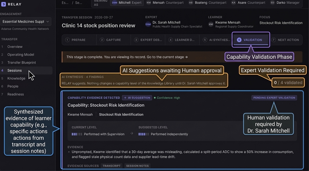Click the 'Performed with Supervision' label
The width and height of the screenshot is (309, 171).
tap(104, 134)
